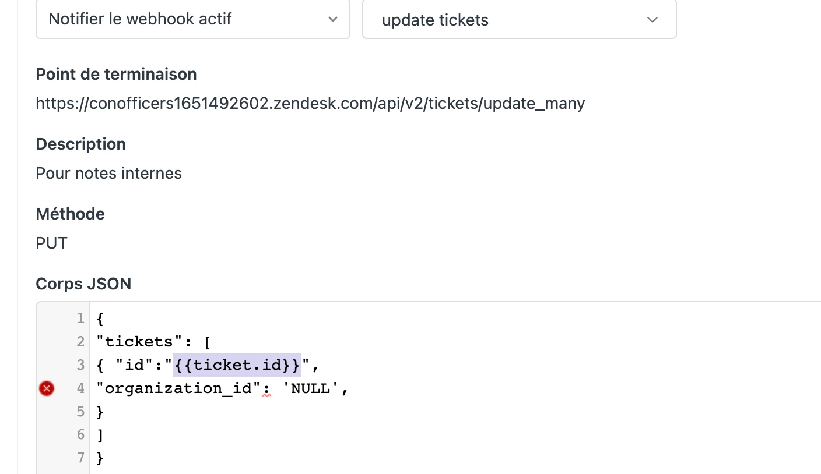821x474 pixels.
Task: Click the "Point de terminaison" heading
Action: click(x=116, y=74)
